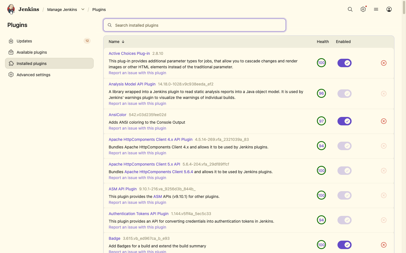Screen dimensions: 406x253
Task: View health score 94 of Authentication Tokens API
Action: pyautogui.click(x=321, y=220)
